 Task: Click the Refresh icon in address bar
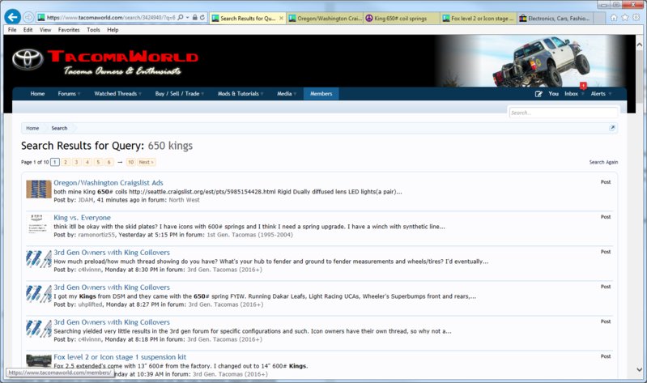pos(202,17)
